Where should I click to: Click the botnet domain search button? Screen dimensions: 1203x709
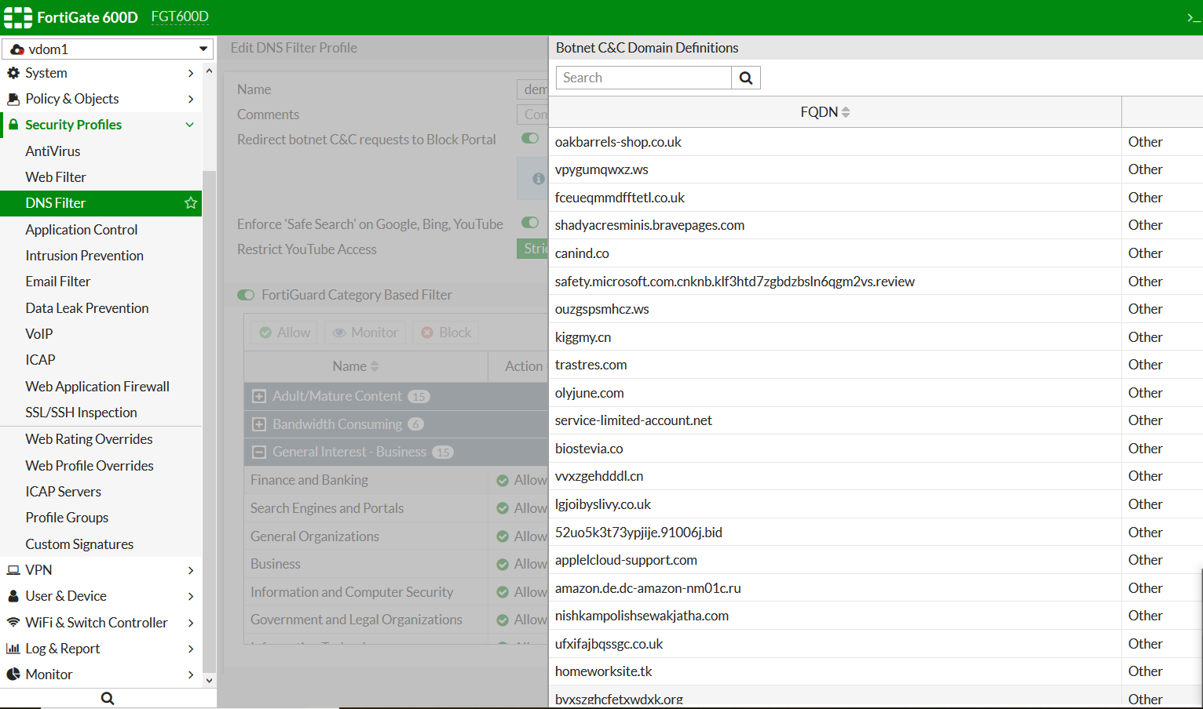click(x=746, y=78)
